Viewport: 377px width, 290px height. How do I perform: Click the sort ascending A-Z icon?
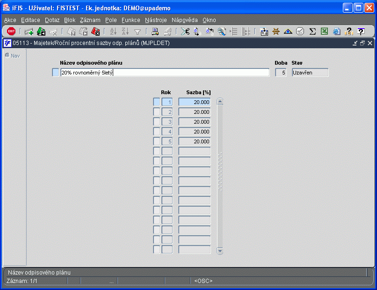click(x=113, y=31)
